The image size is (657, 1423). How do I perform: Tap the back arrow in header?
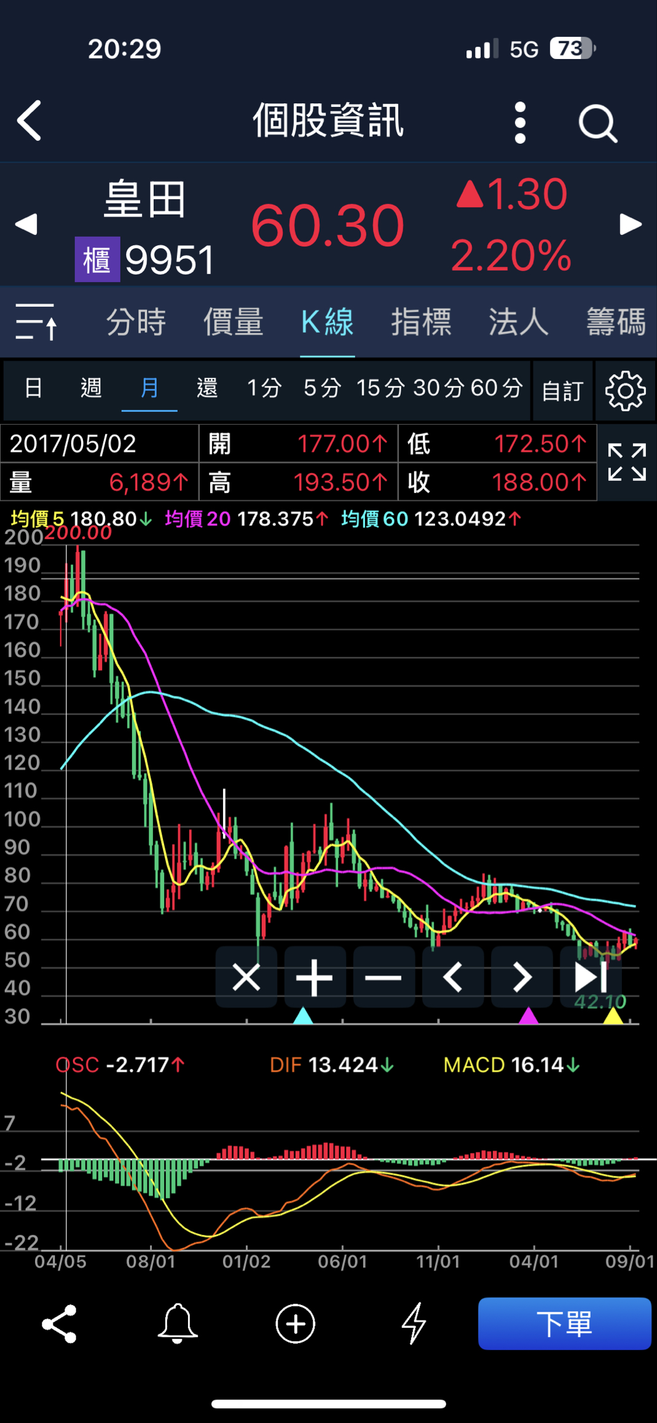(x=29, y=121)
